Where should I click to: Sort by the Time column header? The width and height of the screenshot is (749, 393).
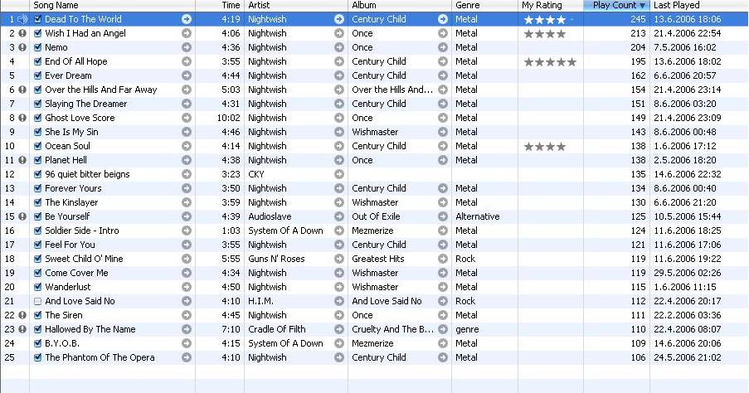point(220,5)
